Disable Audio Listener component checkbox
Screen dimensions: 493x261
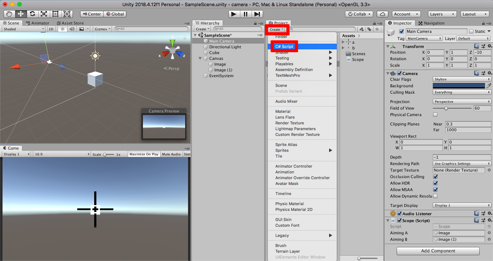point(400,213)
